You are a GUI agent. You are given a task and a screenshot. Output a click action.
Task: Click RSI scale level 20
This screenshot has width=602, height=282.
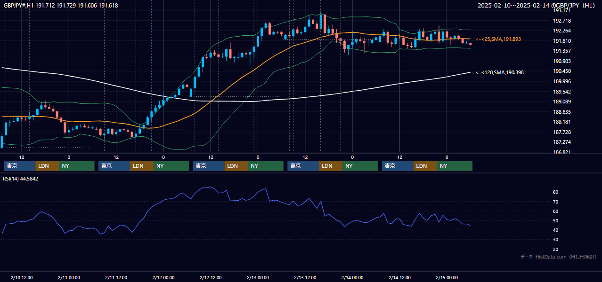555,249
